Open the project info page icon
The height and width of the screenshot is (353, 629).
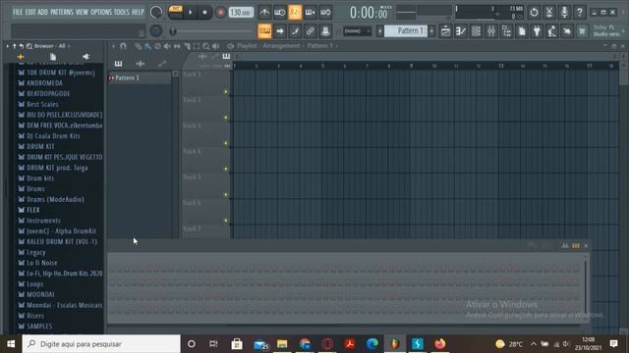click(x=522, y=31)
